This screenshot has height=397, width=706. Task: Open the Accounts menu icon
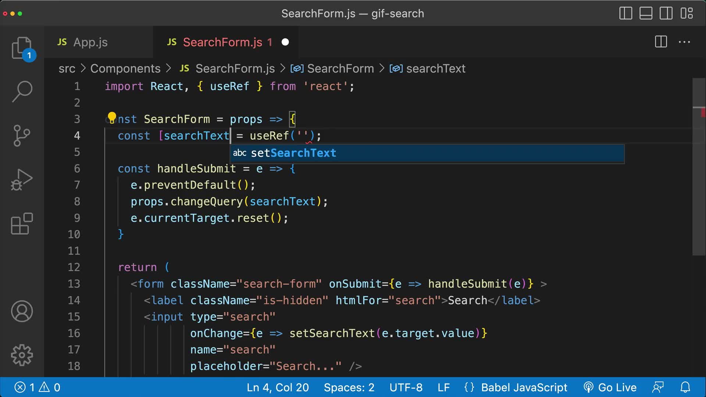click(22, 311)
